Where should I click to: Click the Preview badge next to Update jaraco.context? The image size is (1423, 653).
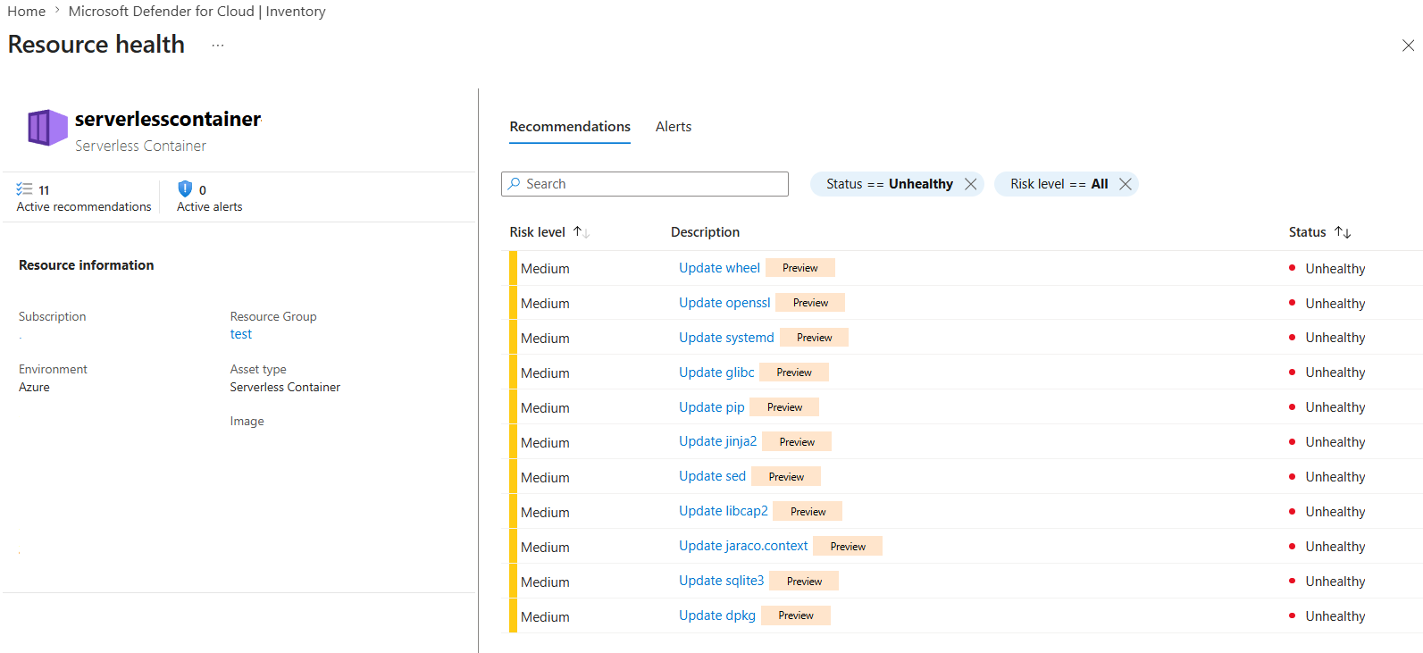(848, 547)
